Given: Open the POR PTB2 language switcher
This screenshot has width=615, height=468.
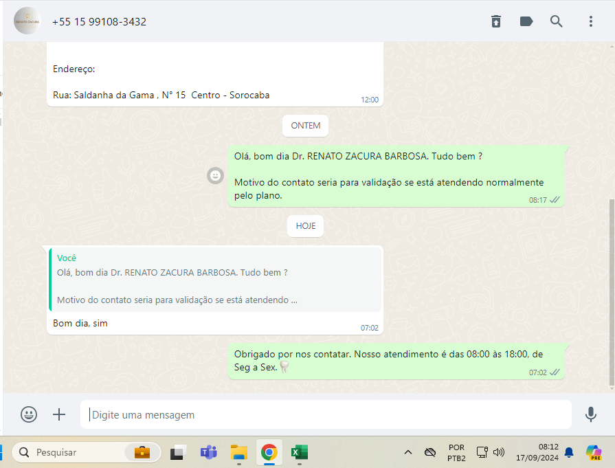Looking at the screenshot, I should 456,452.
